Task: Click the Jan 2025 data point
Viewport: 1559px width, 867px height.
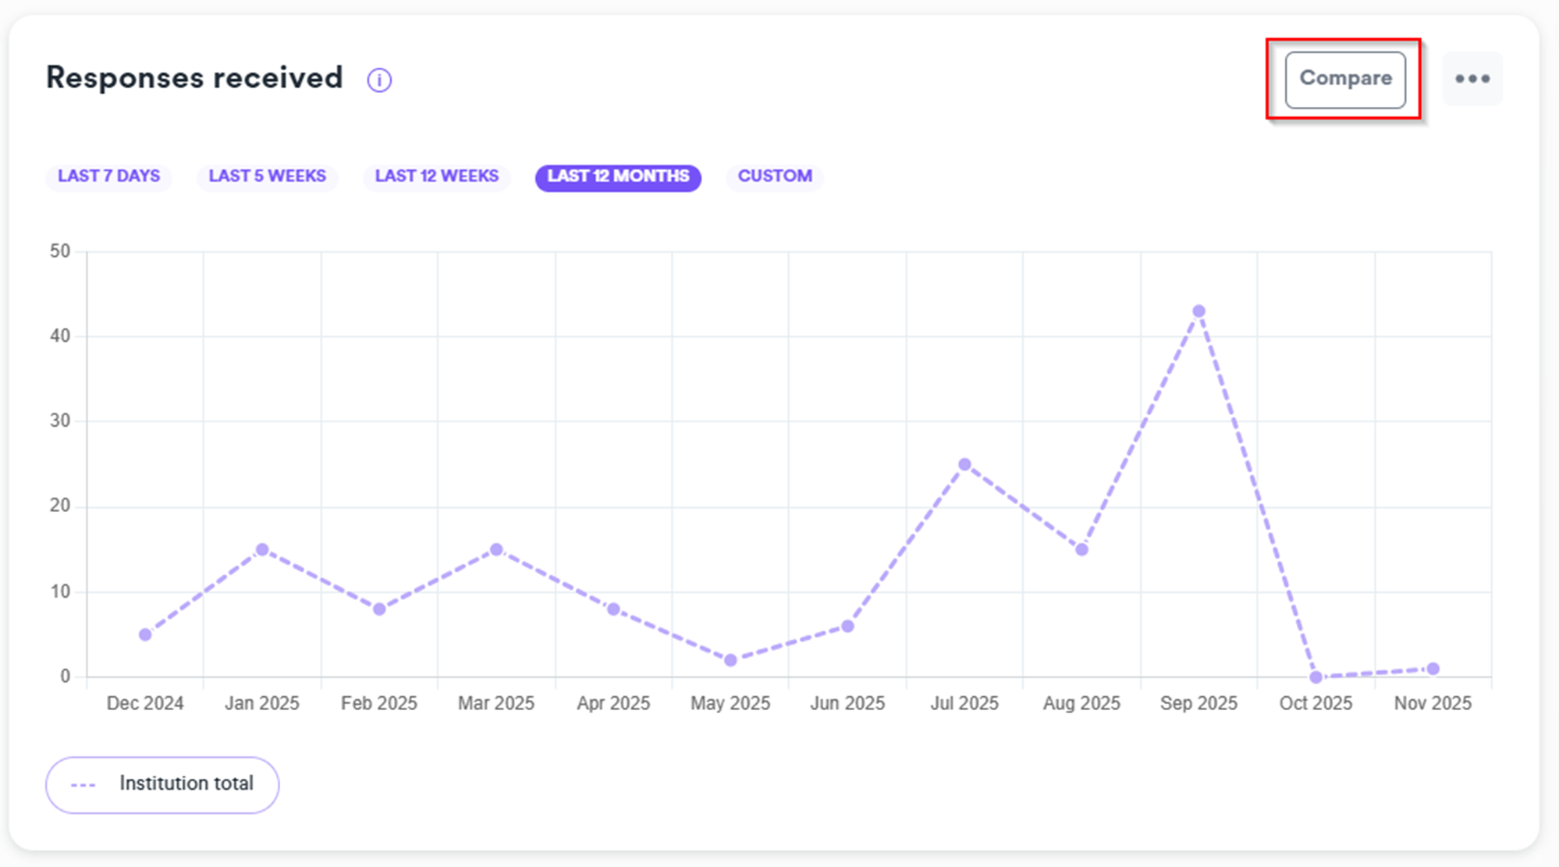Action: coord(262,549)
